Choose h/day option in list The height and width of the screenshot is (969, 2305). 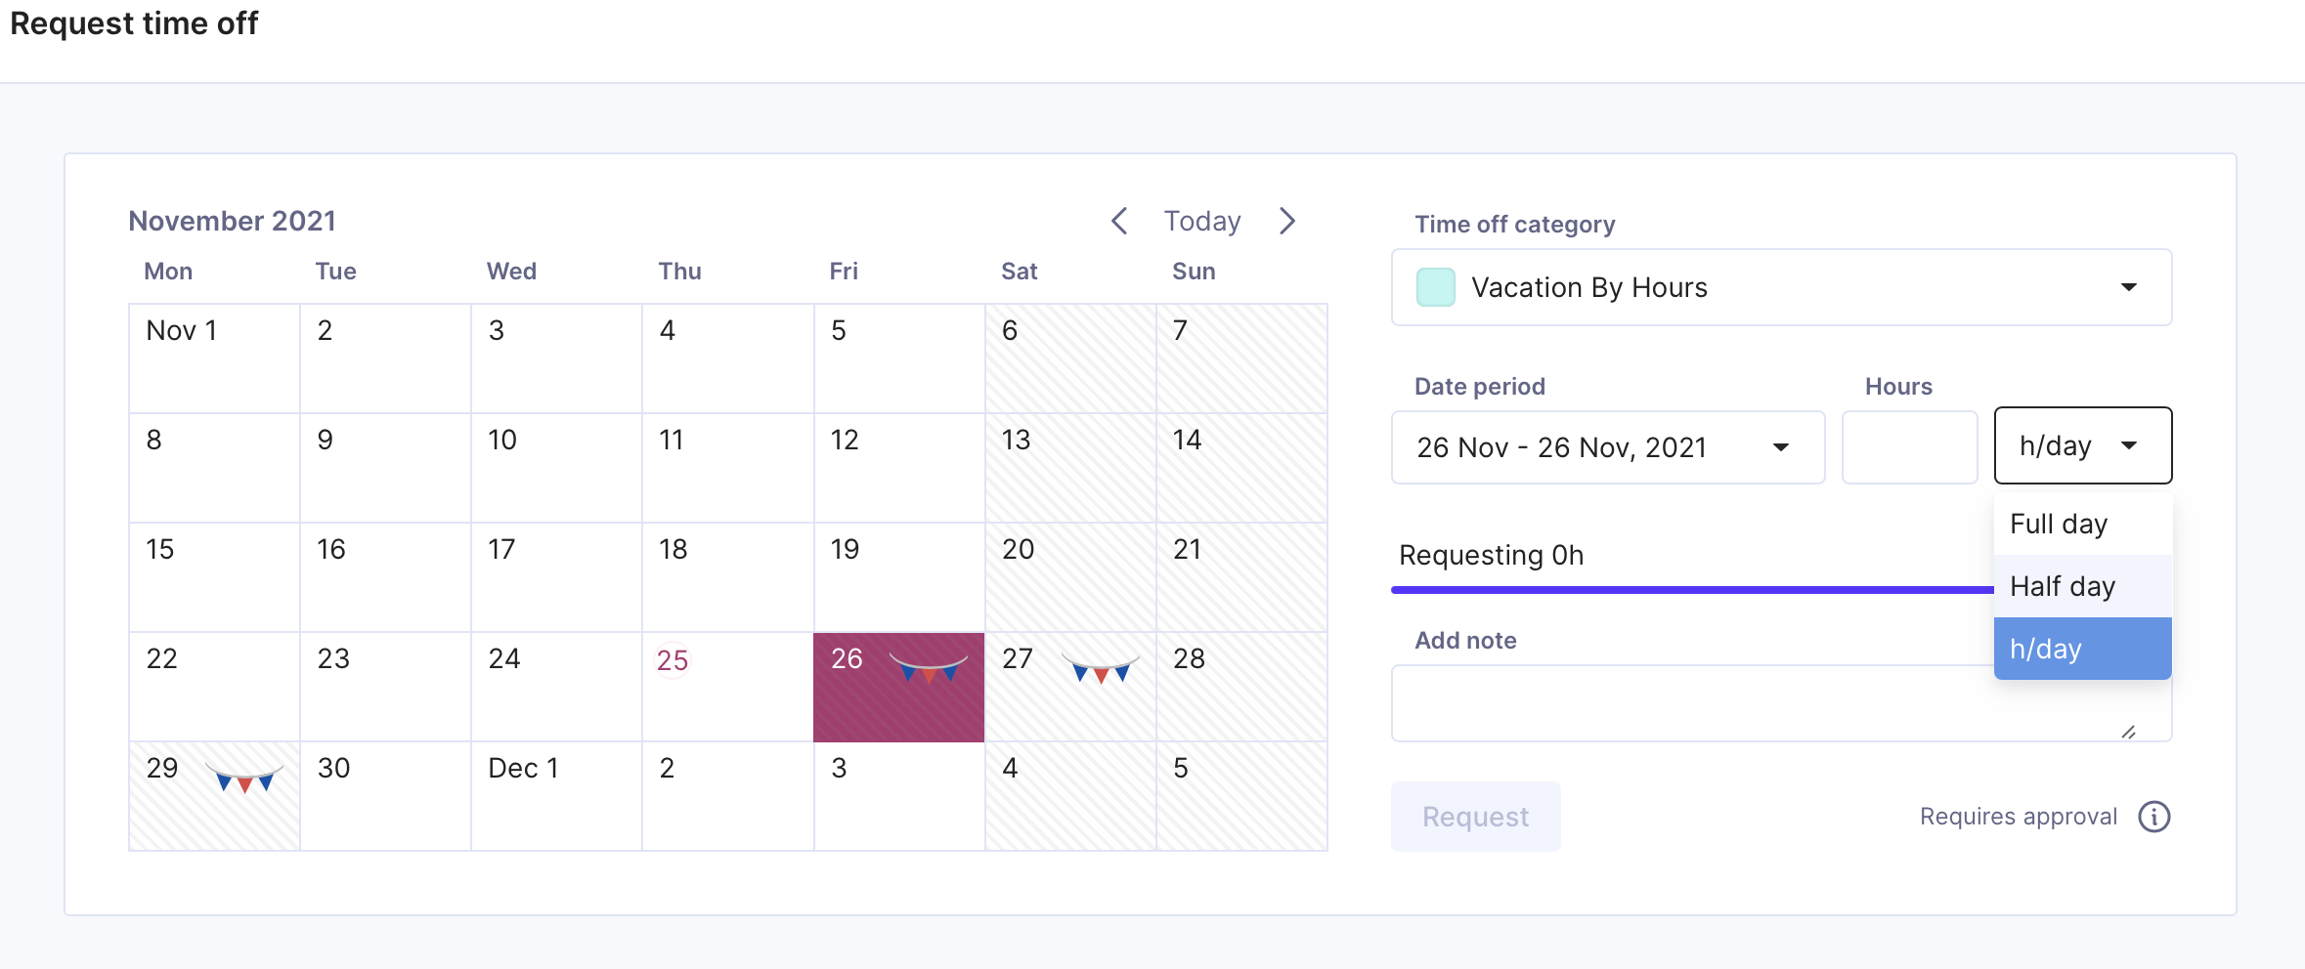pyautogui.click(x=2083, y=649)
